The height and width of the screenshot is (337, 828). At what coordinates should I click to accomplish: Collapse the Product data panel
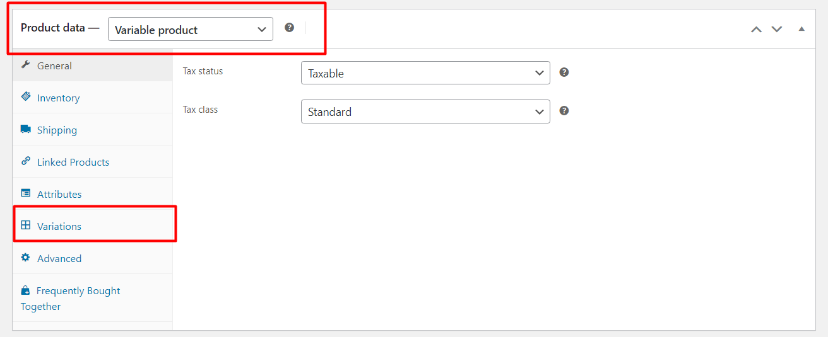pyautogui.click(x=801, y=29)
